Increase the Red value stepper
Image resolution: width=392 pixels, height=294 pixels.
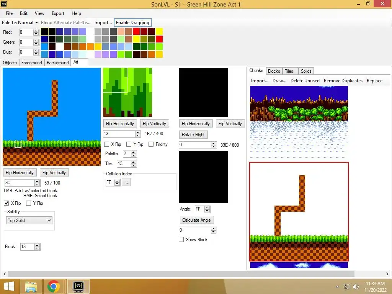pyautogui.click(x=36, y=31)
